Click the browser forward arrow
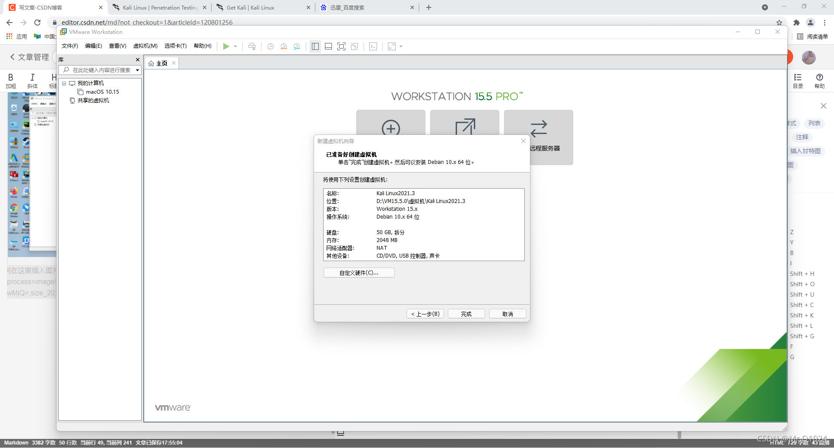 coord(23,23)
